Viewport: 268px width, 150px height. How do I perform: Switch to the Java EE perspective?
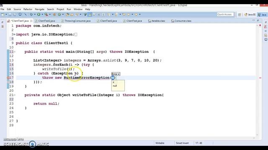pos(250,15)
